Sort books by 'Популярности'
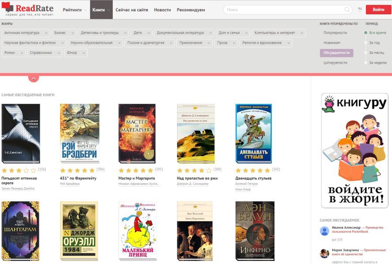 (x=335, y=33)
